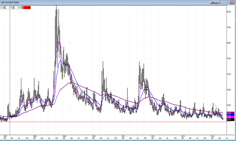Screen dimensions: 236x141
Task: Click the 2010 Jan date axis label
Action: click(x=94, y=137)
